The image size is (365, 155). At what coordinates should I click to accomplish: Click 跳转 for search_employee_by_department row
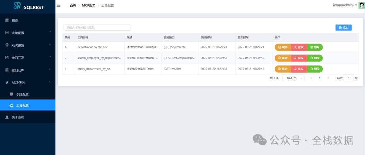click(283, 58)
